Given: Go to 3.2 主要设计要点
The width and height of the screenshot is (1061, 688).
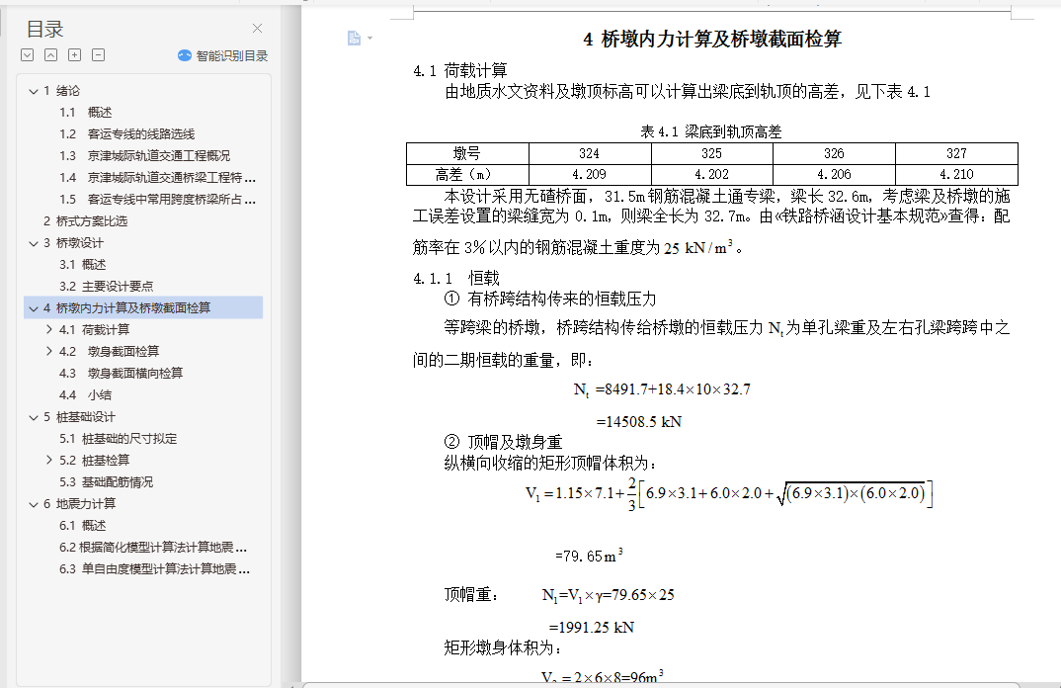Looking at the screenshot, I should [x=107, y=287].
